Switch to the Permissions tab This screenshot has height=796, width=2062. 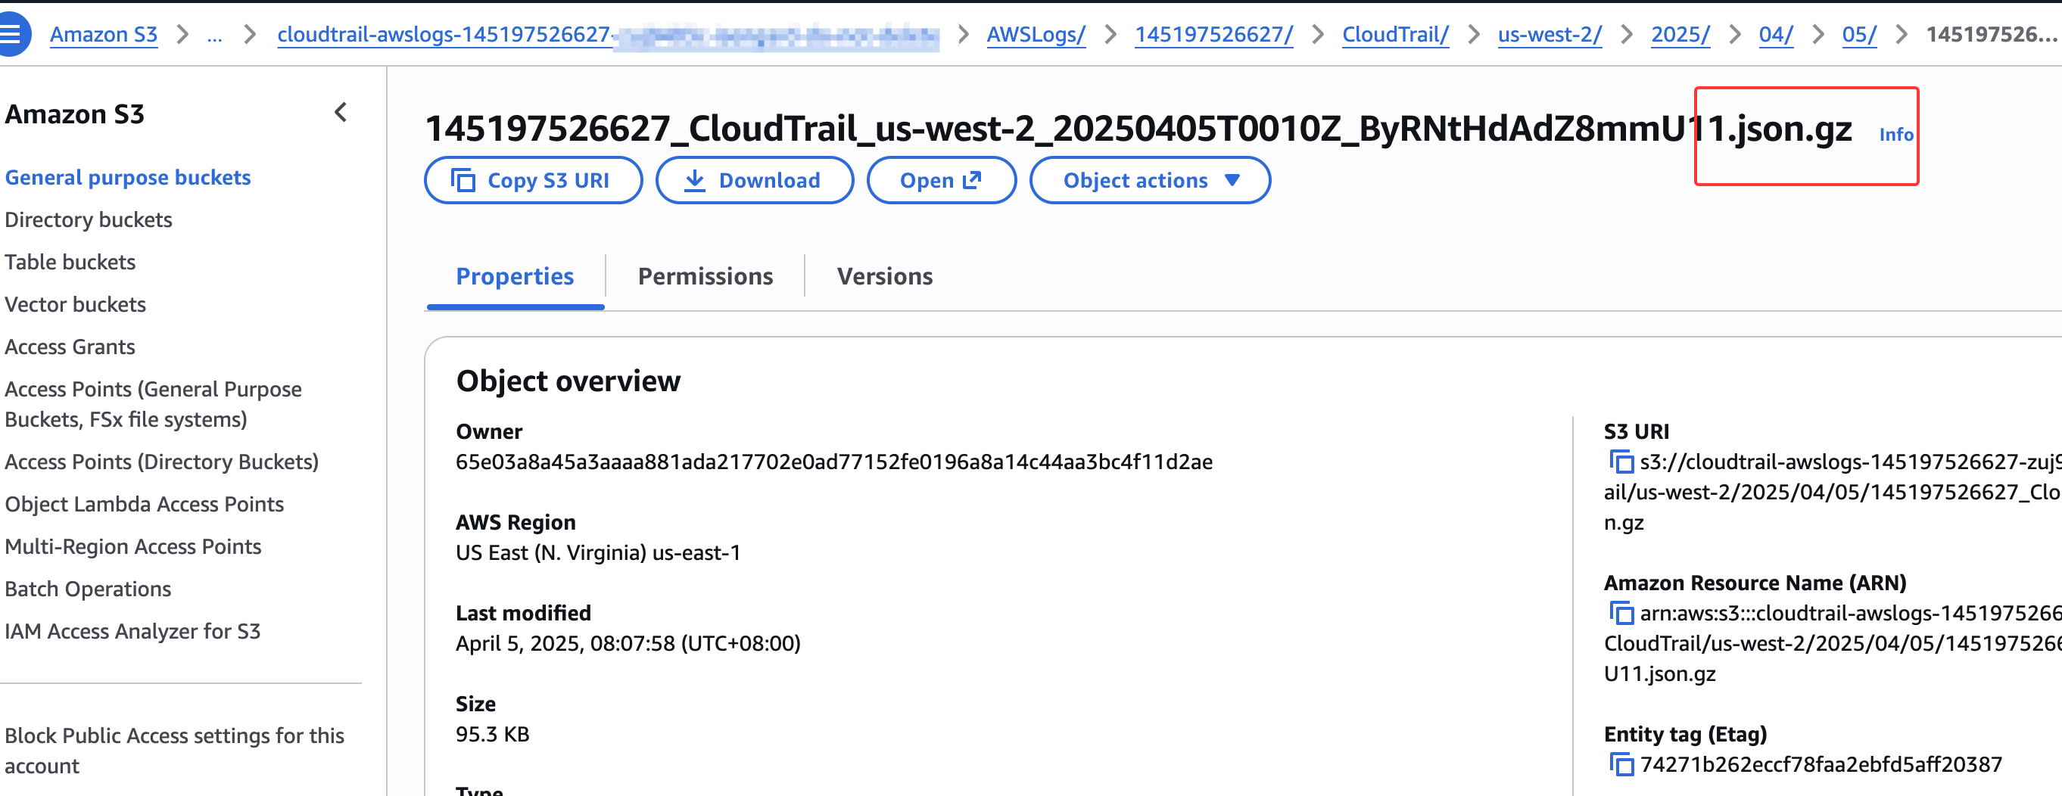705,276
